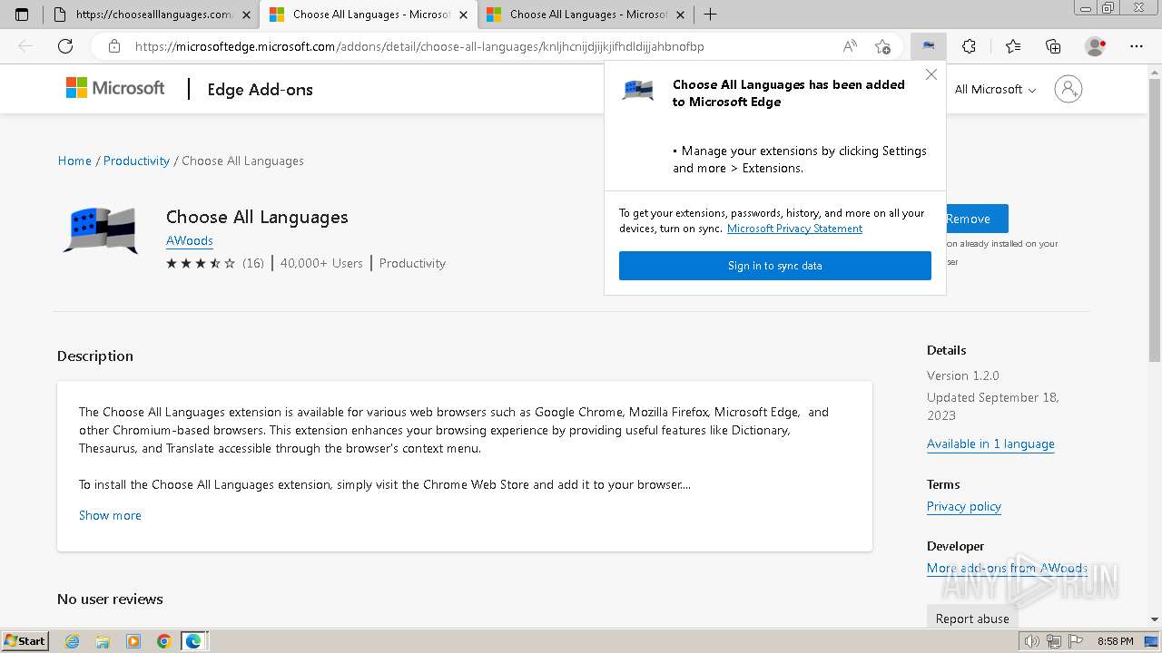Open More add-ons from AWoods link

pos(1007,568)
